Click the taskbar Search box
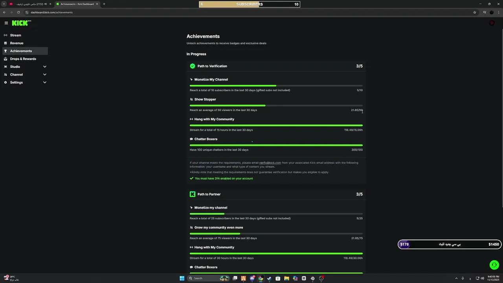The height and width of the screenshot is (283, 503). pyautogui.click(x=208, y=278)
